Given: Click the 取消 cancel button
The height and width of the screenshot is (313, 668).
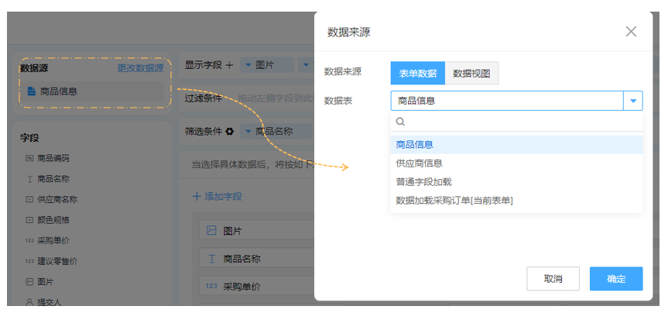Looking at the screenshot, I should (553, 279).
